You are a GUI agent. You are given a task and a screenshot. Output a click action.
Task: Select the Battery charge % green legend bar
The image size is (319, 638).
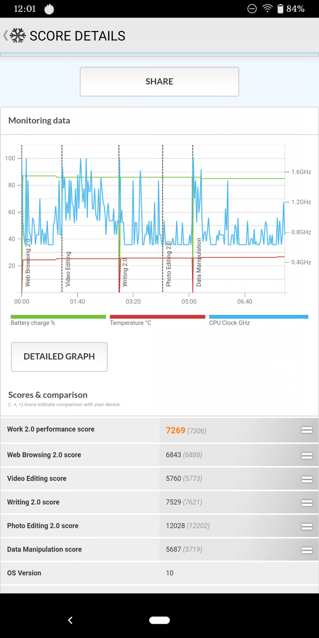click(x=58, y=317)
